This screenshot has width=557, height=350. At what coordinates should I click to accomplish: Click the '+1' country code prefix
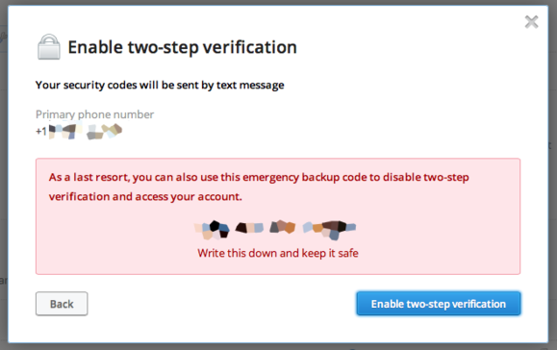(41, 132)
